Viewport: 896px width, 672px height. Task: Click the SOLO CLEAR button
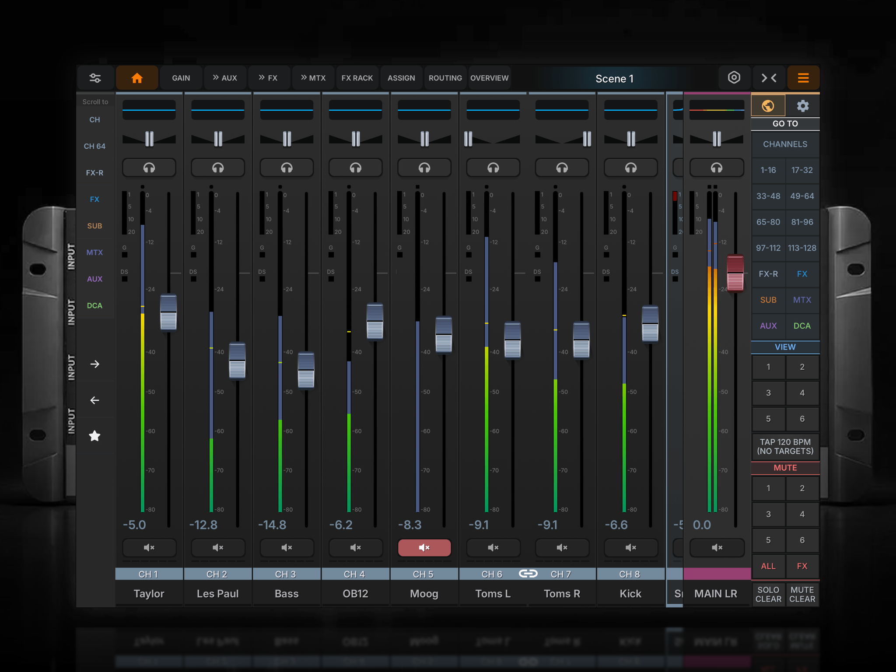[768, 595]
